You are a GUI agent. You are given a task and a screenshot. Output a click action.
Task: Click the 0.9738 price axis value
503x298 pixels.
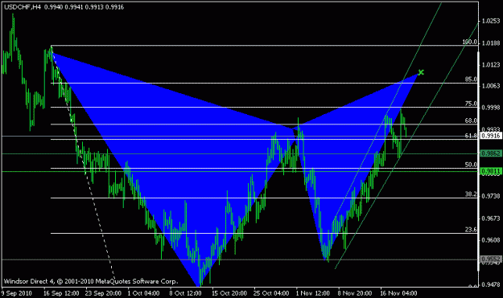491,196
